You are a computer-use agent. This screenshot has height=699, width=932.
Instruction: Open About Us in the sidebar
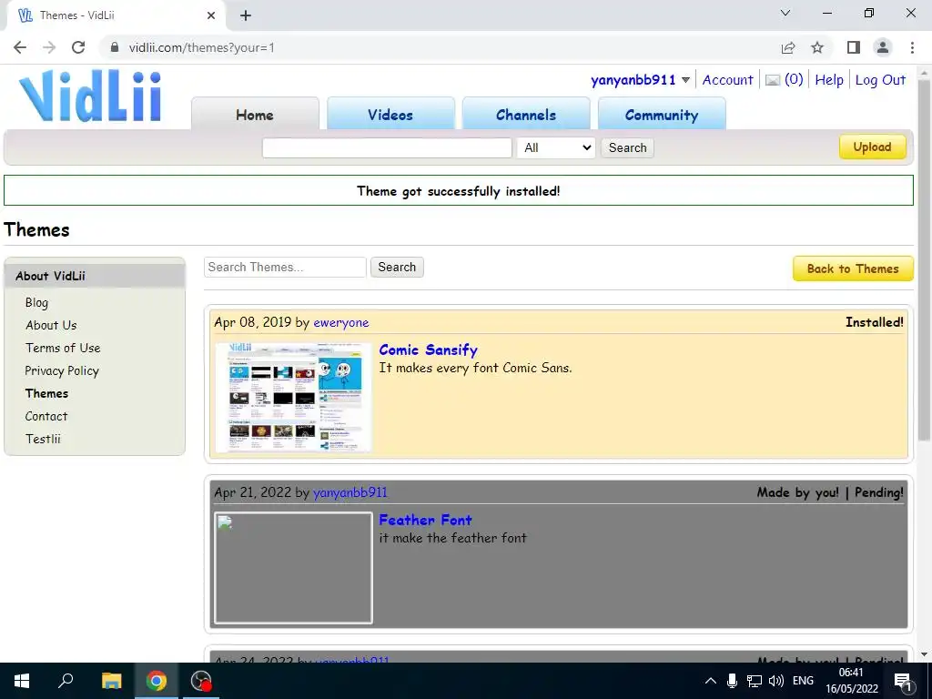click(51, 325)
